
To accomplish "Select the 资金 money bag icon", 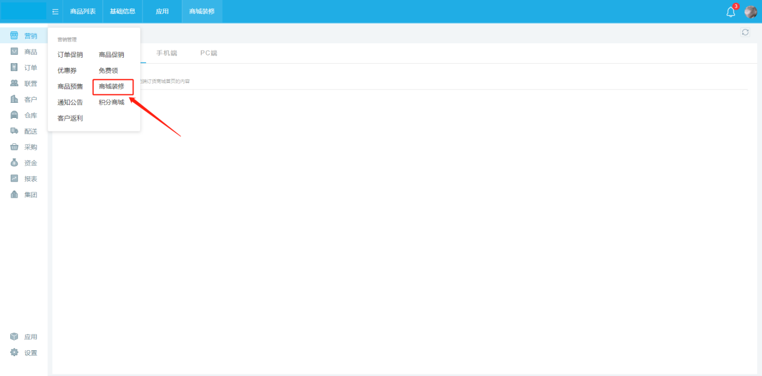I will coord(14,162).
